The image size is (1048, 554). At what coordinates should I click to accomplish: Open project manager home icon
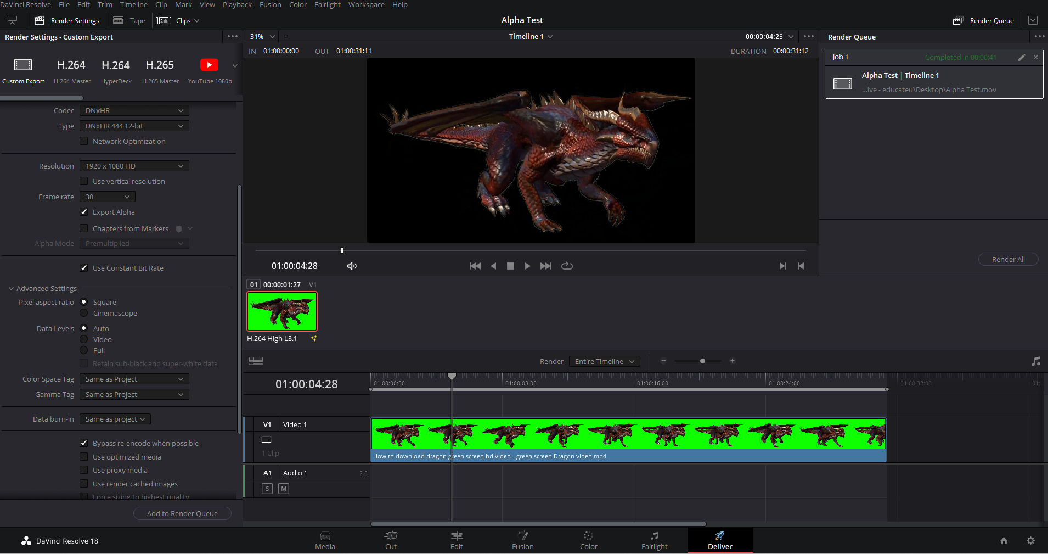[1004, 541]
